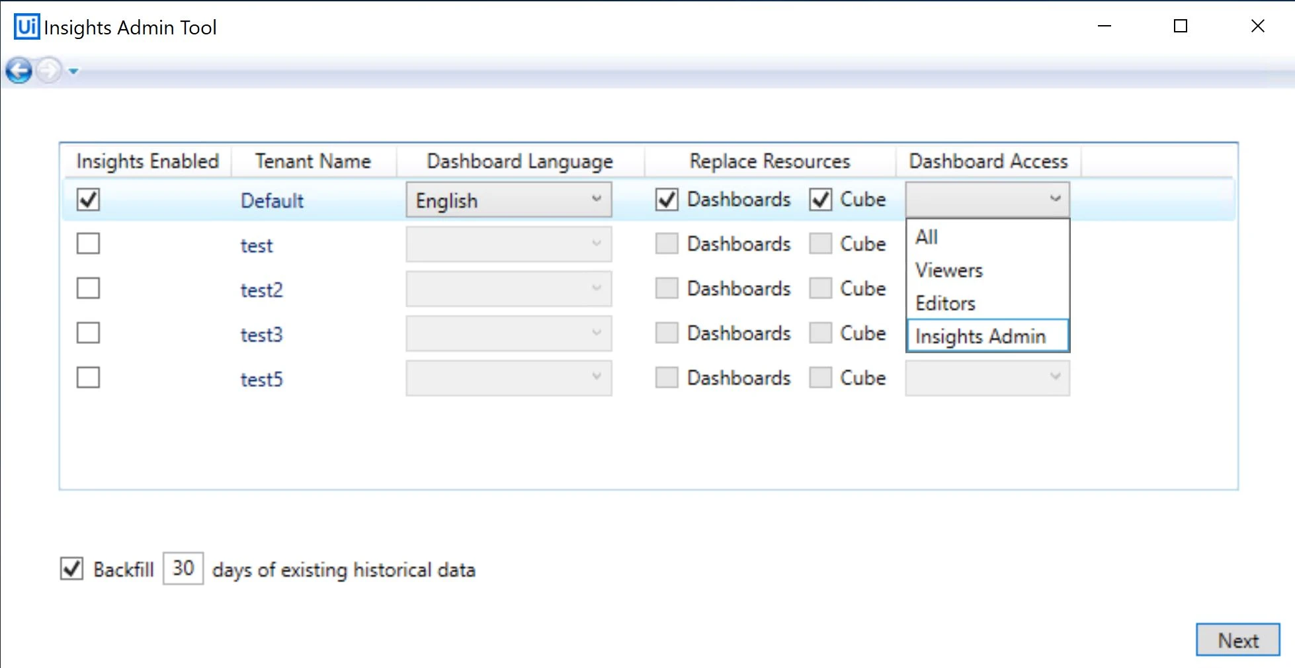Close the Insights Admin Tool window
The width and height of the screenshot is (1295, 668).
(1257, 26)
